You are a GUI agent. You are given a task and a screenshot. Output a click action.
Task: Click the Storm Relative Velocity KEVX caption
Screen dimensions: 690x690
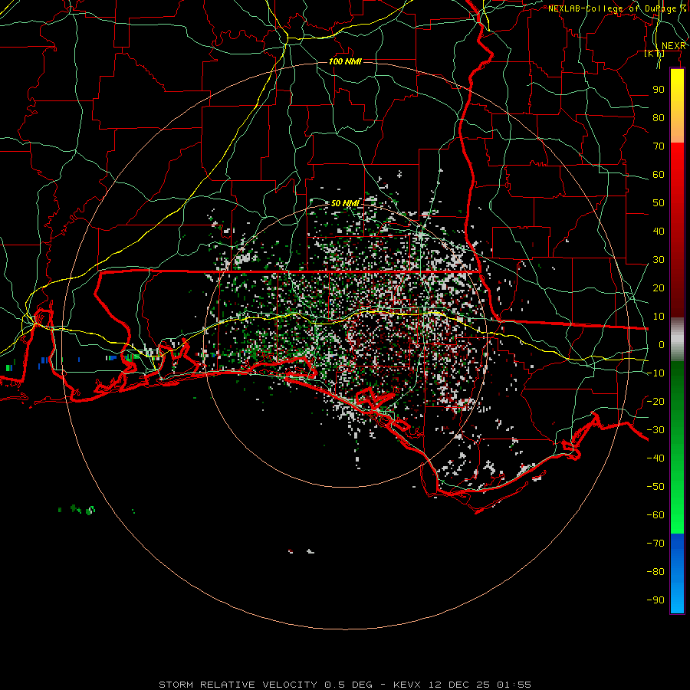pyautogui.click(x=345, y=685)
